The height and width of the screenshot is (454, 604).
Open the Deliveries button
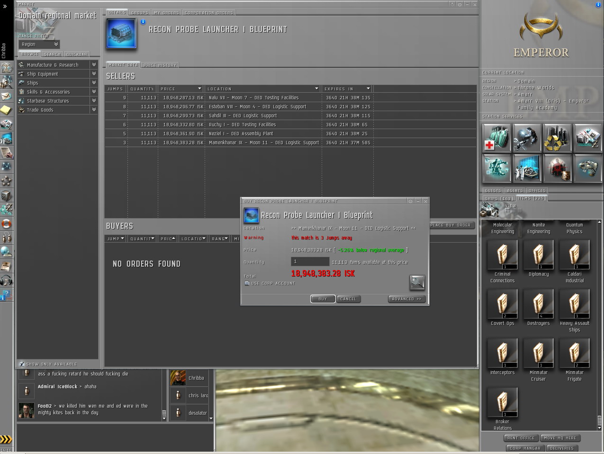pyautogui.click(x=561, y=448)
